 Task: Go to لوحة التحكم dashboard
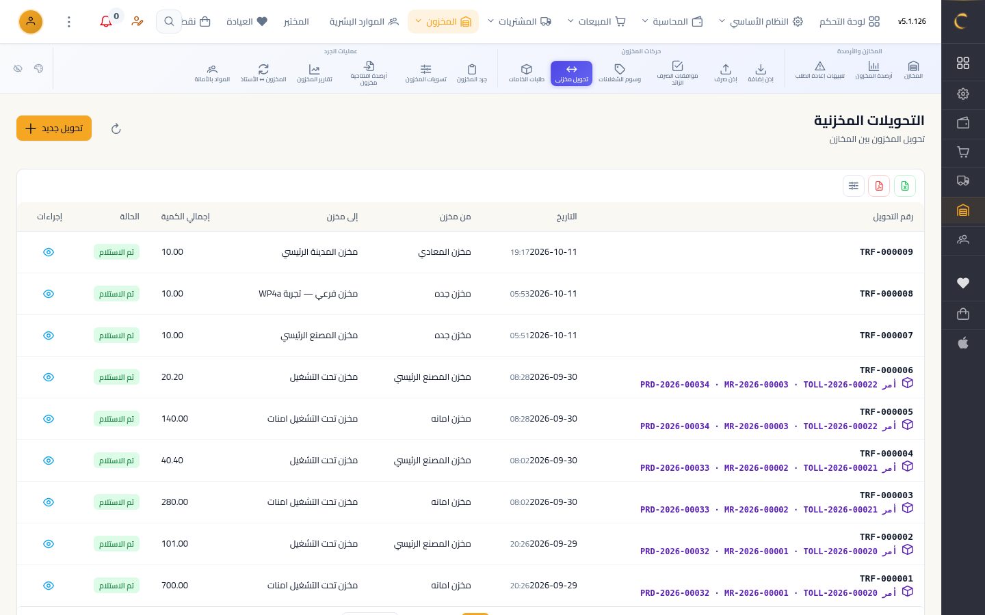point(850,22)
